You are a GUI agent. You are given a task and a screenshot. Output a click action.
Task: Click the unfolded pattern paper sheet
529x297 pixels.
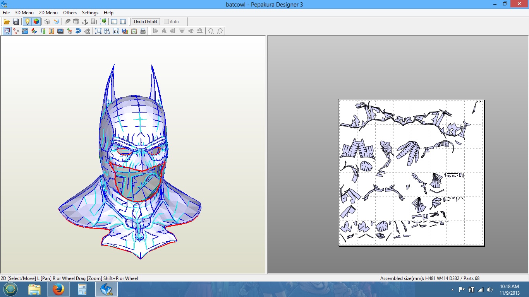(411, 172)
